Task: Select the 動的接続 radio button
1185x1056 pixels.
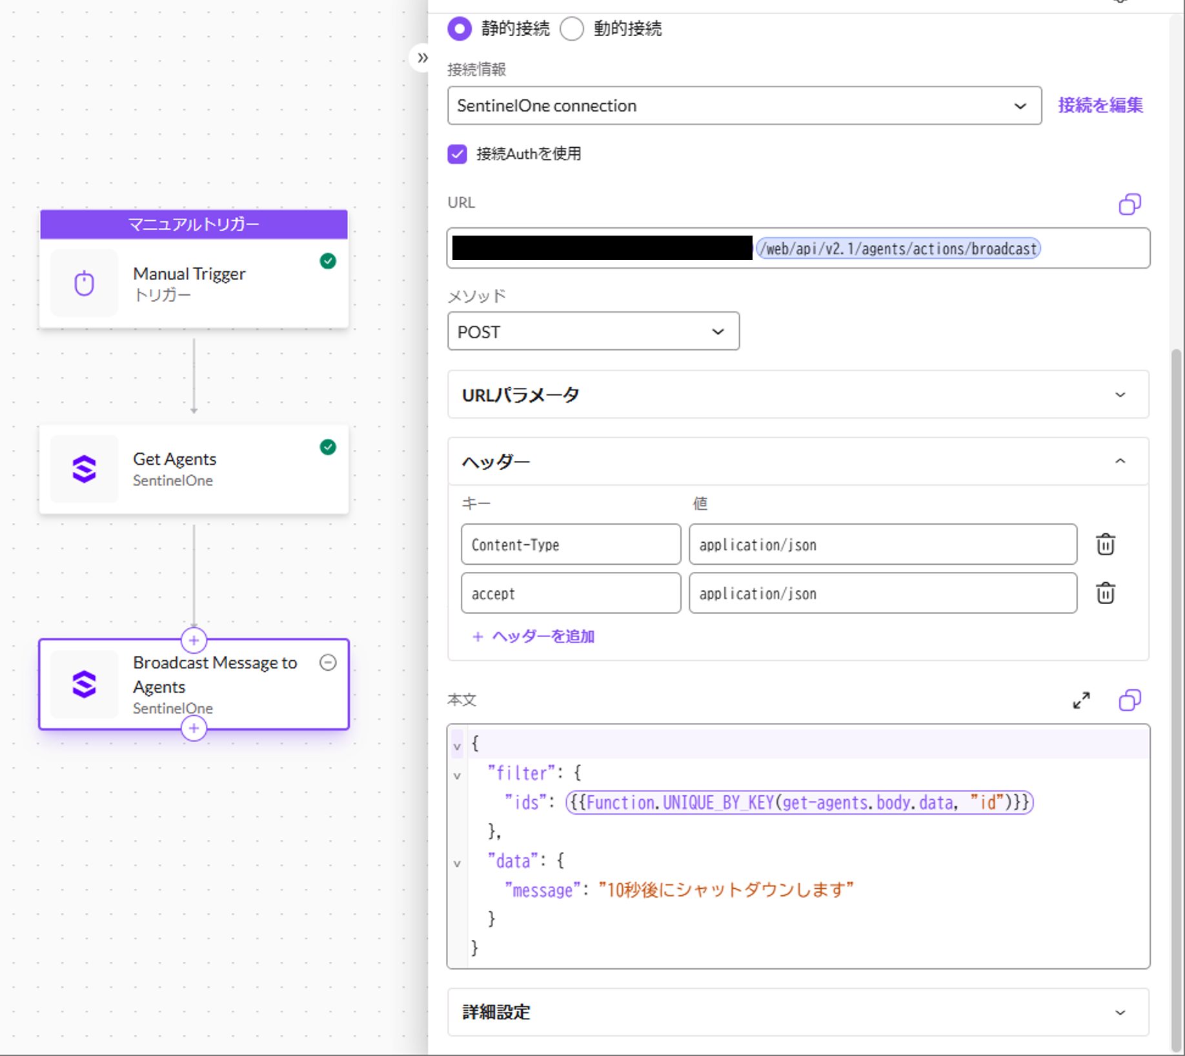Action: click(x=572, y=28)
